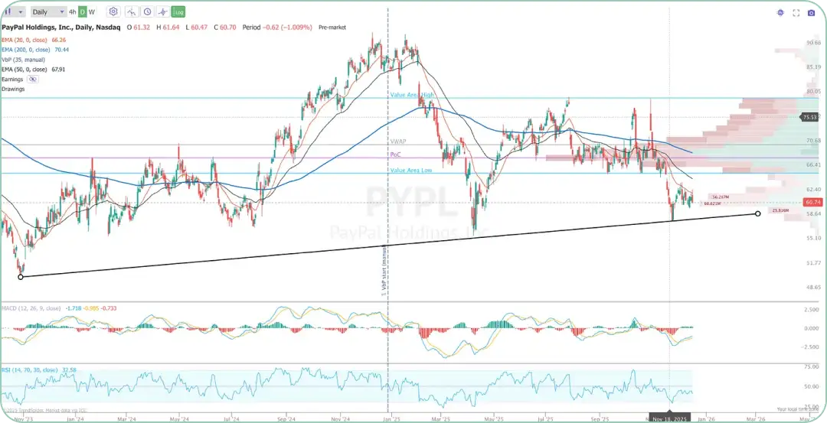This screenshot has height=423, width=827.
Task: Switch to the W weekly timeframe
Action: click(x=92, y=11)
